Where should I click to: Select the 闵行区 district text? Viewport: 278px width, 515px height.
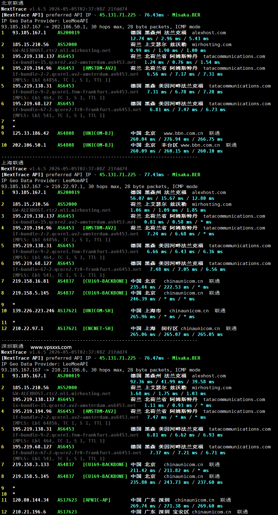(170, 328)
